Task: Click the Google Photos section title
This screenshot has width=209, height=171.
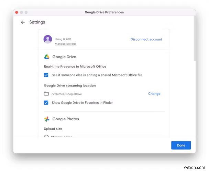Action: click(66, 119)
